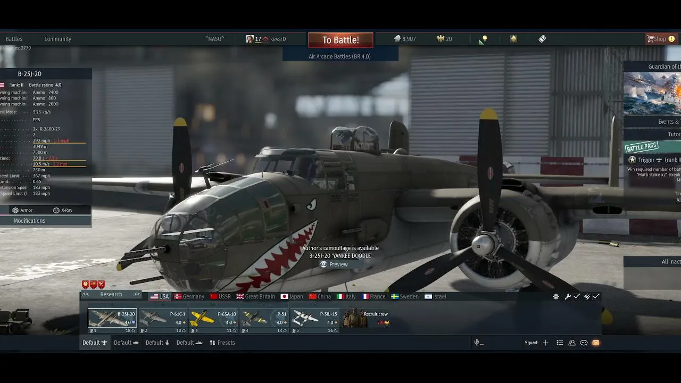Select the P-61C-1 crew slot
This screenshot has height=383, width=681.
pos(163,321)
